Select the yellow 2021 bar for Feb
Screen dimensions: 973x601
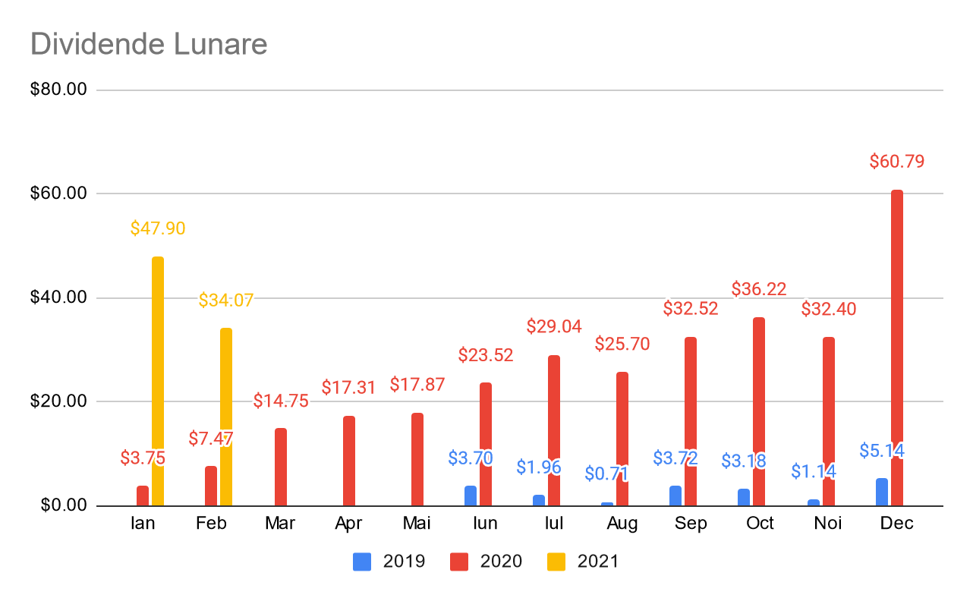click(226, 417)
